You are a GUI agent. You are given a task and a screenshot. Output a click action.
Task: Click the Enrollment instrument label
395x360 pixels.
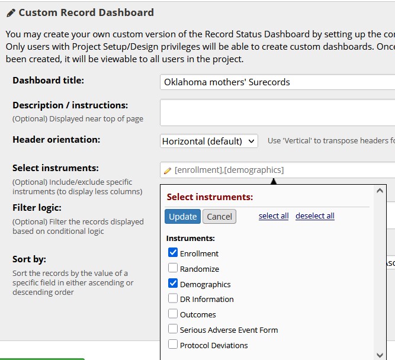point(199,253)
